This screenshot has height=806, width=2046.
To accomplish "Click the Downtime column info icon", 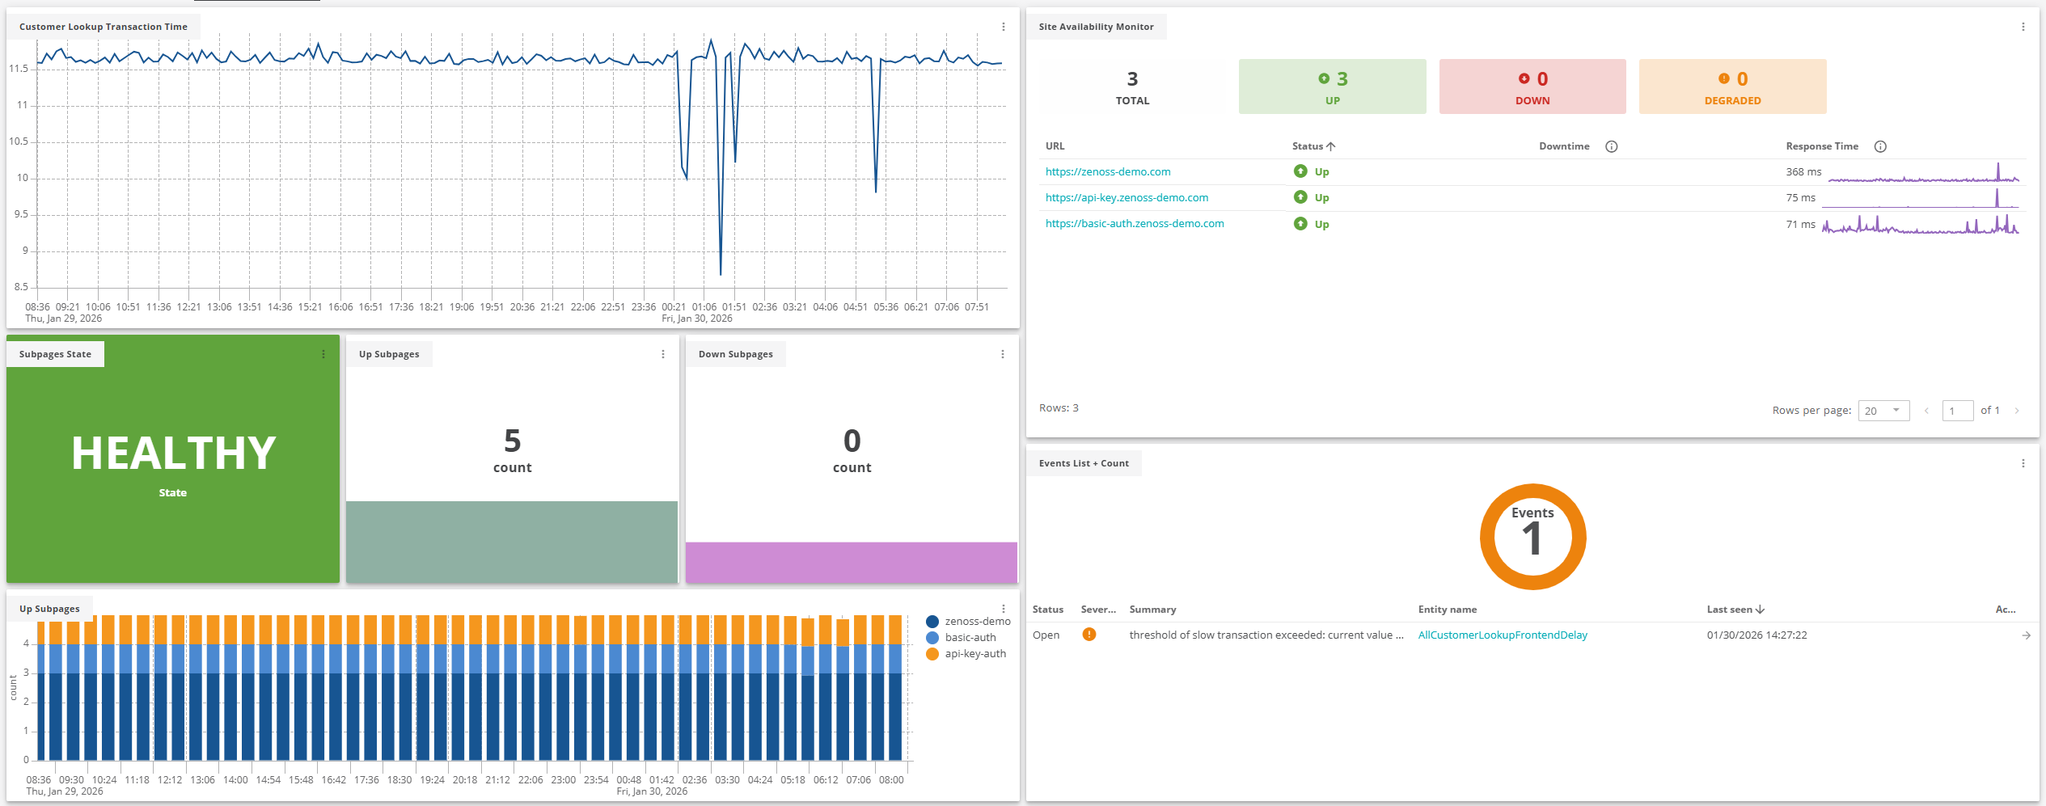I will click(x=1611, y=146).
